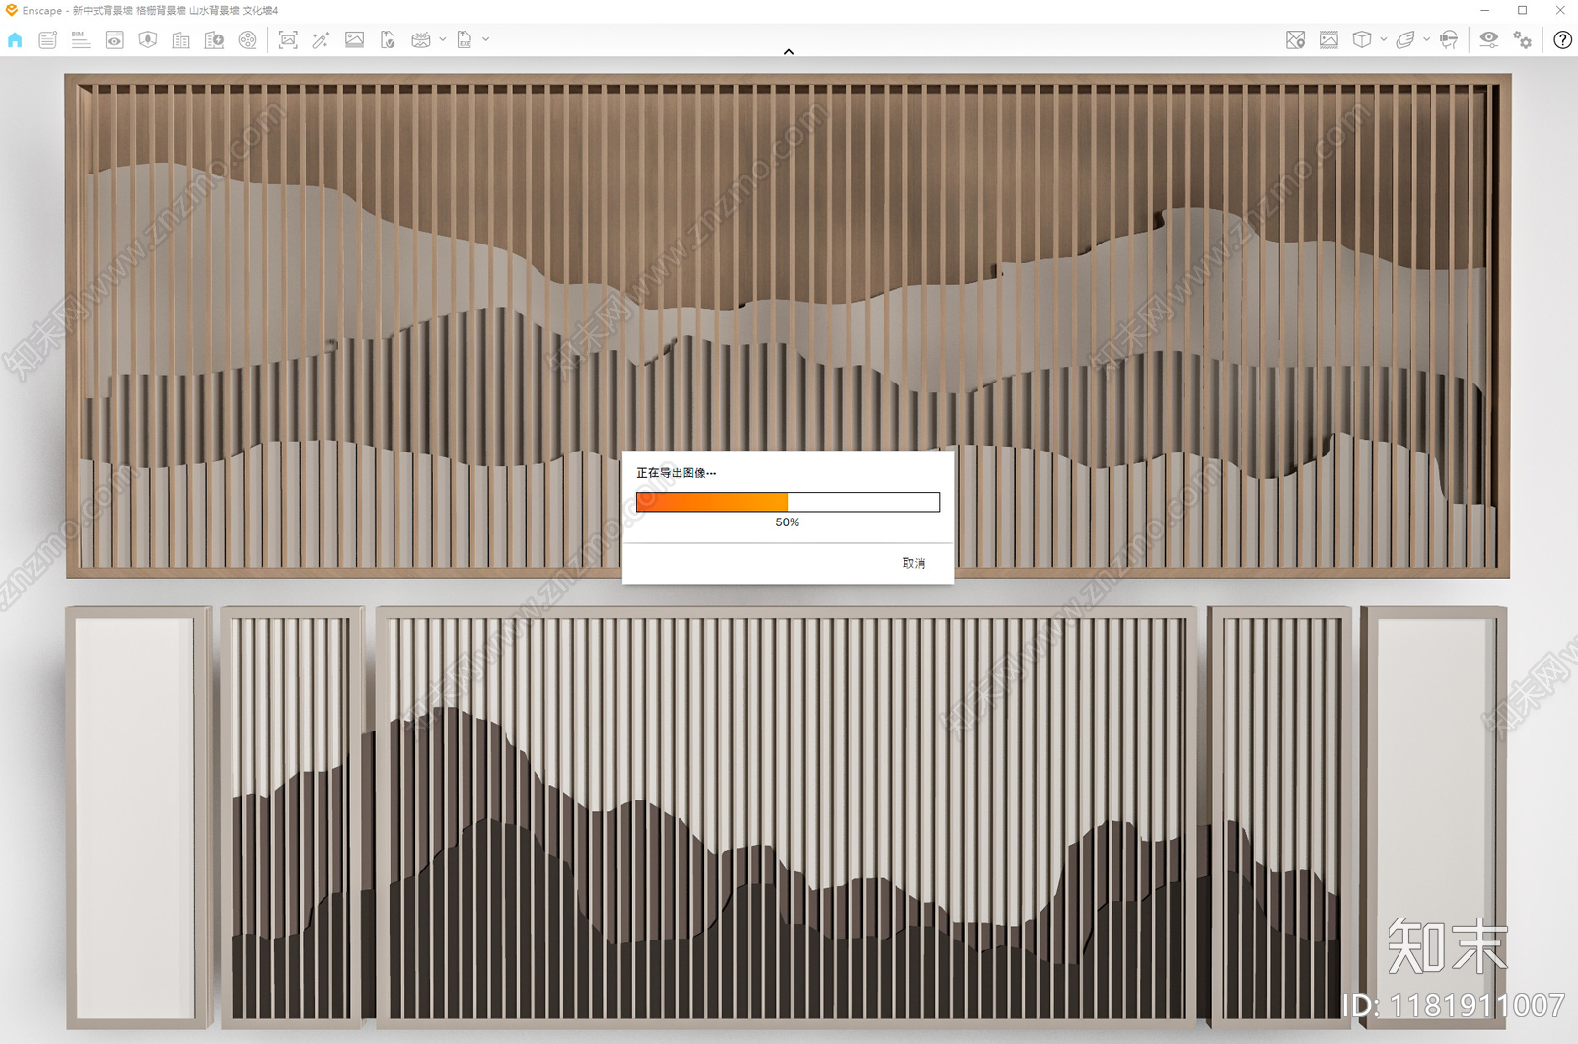This screenshot has width=1578, height=1044.
Task: Click the batch render image icon
Action: 354,40
